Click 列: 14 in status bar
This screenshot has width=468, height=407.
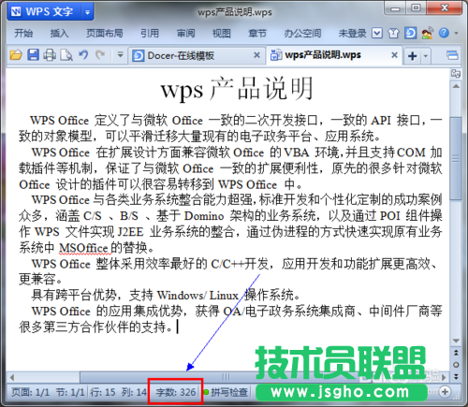coord(134,392)
